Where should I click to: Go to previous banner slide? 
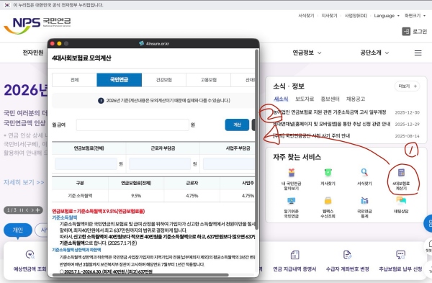coord(27,210)
